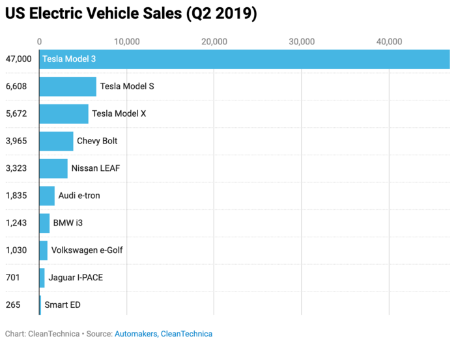Viewport: 456px width, 343px height.
Task: Select the Smart ED label
Action: pos(63,305)
